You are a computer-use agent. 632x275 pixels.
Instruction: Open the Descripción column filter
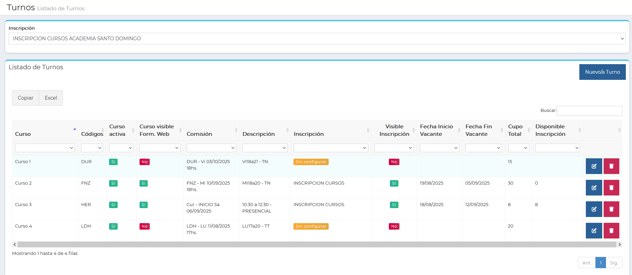265,148
